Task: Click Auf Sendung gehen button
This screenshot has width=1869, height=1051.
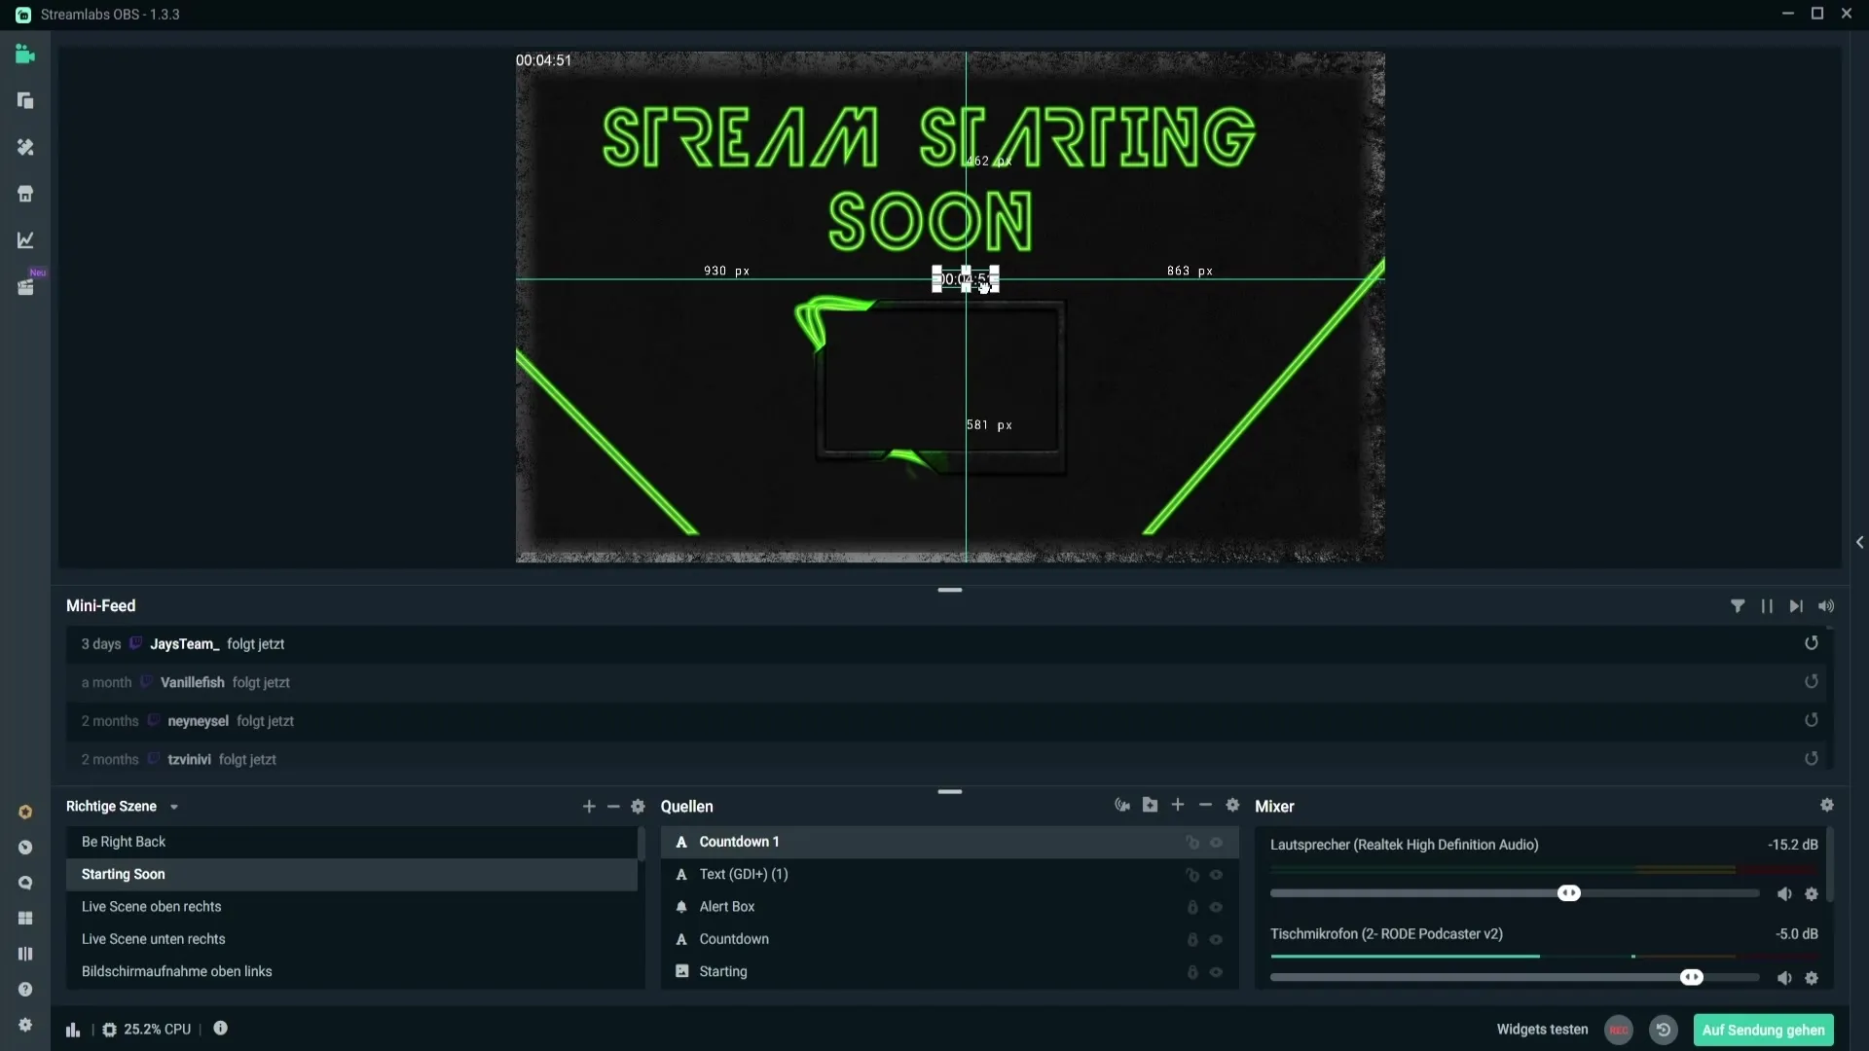Action: [1763, 1030]
